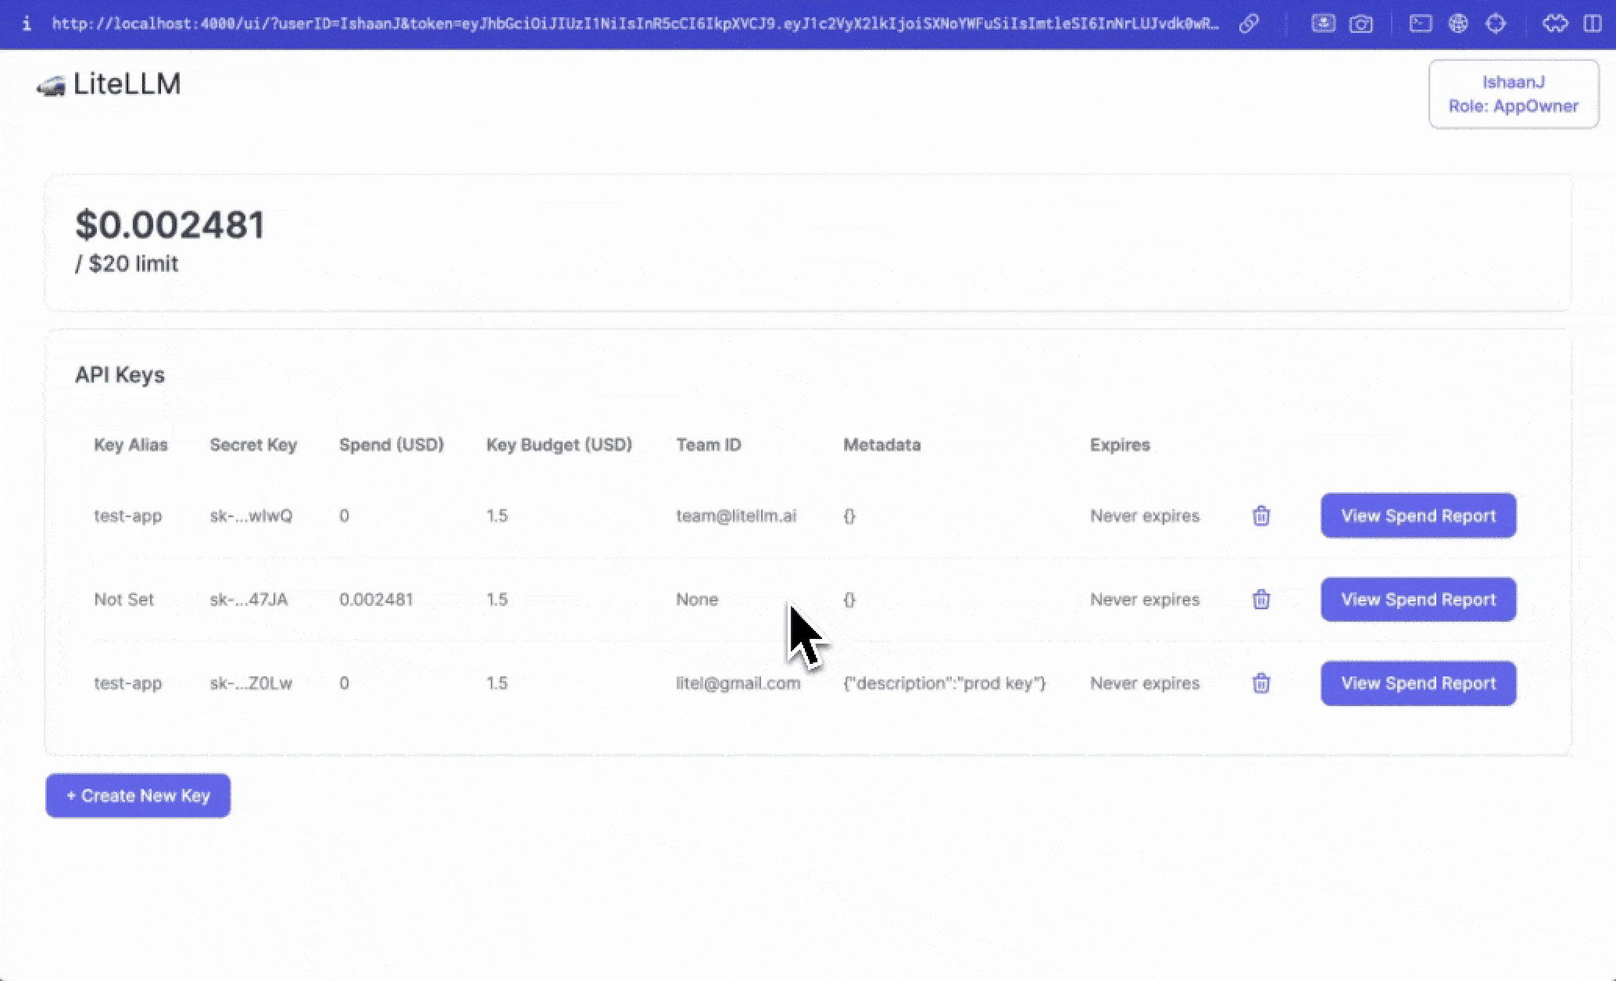1616x981 pixels.
Task: Click the LiteLLM logo
Action: tap(109, 84)
